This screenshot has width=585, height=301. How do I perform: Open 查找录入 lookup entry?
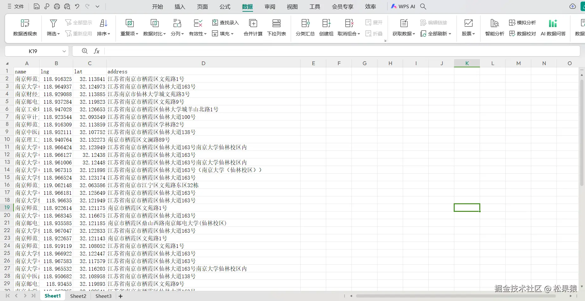[225, 22]
